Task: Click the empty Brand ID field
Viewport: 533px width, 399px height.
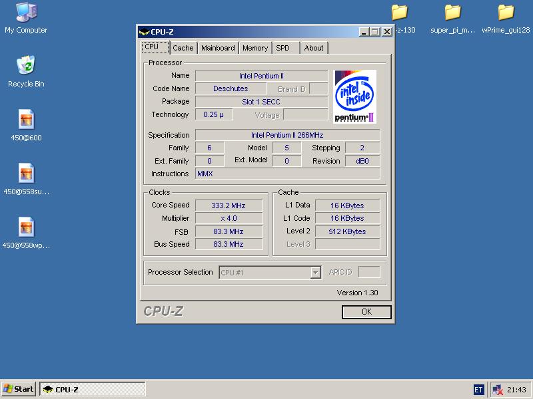Action: [x=318, y=88]
